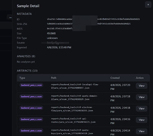Click the ctf-api-routes scan path
153x136 pixels.
click(73, 120)
